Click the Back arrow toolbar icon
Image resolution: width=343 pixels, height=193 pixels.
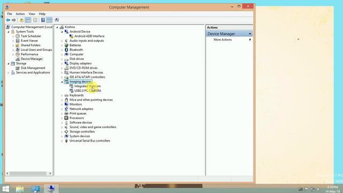pos(8,20)
